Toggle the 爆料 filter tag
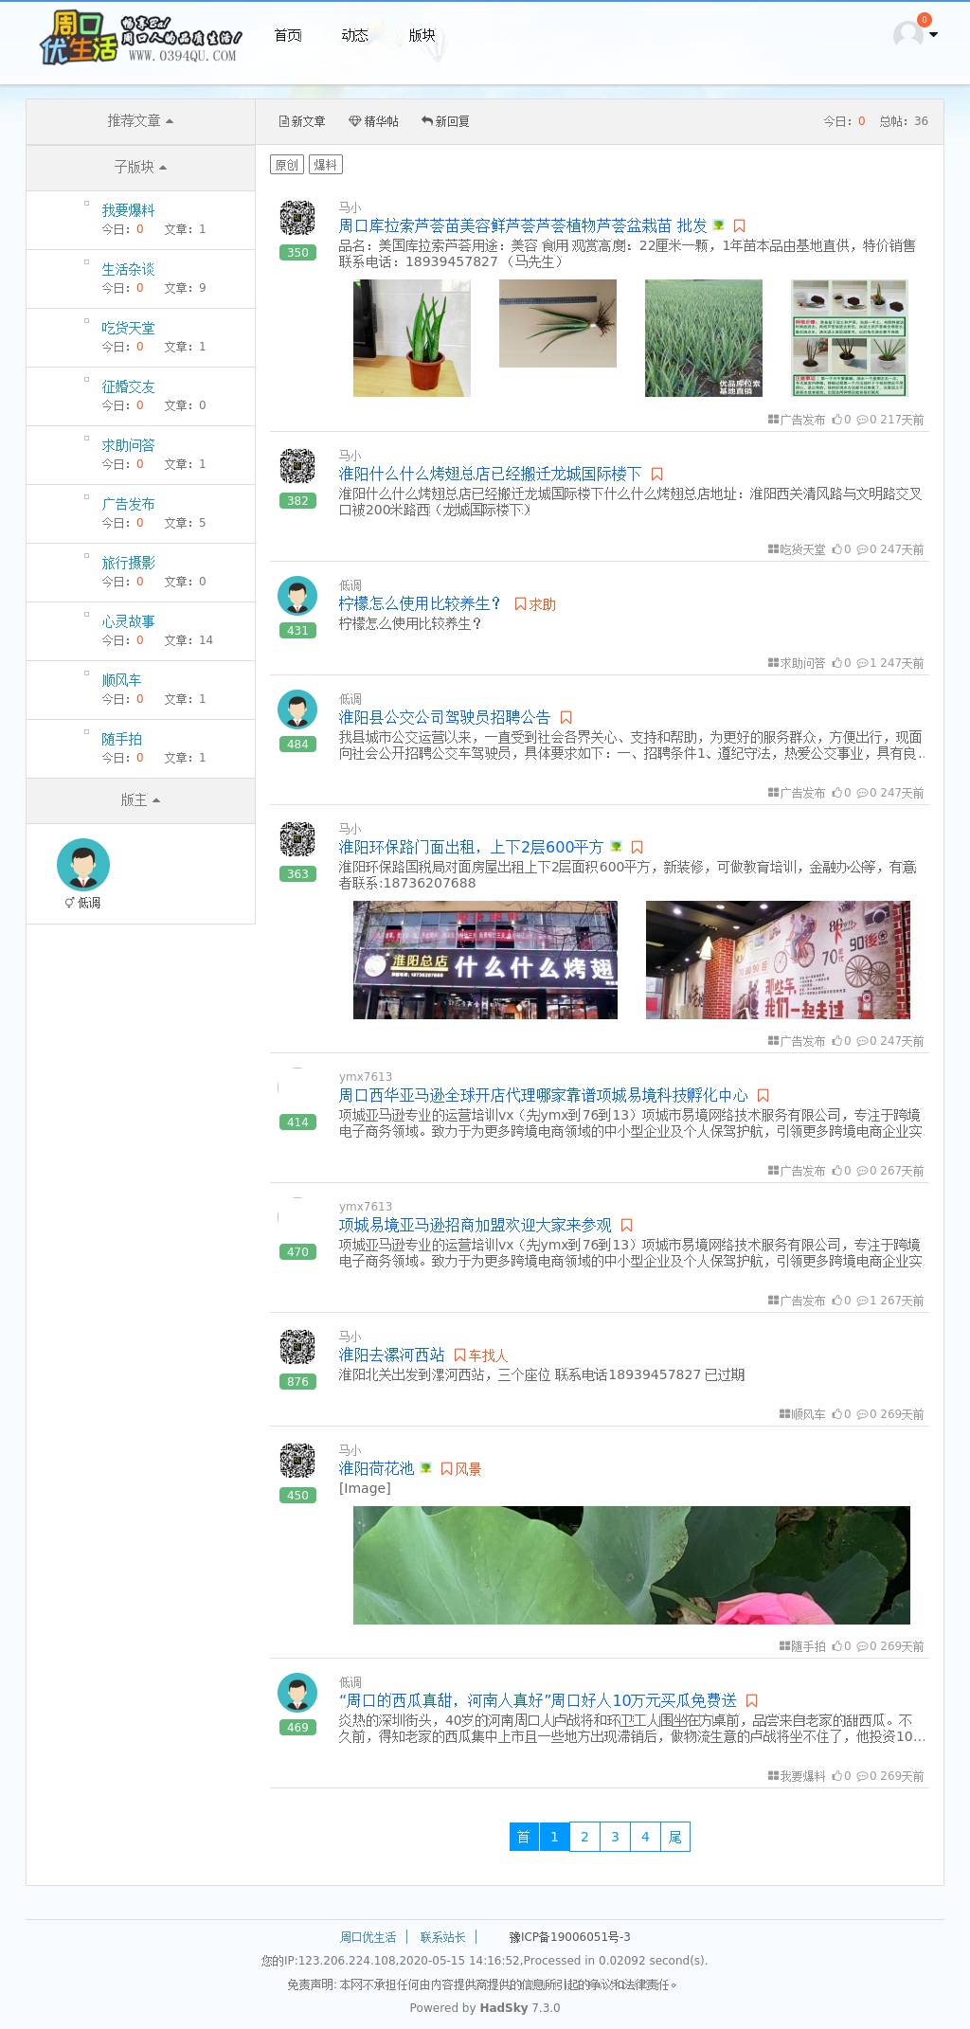Image resolution: width=970 pixels, height=2029 pixels. click(x=325, y=165)
